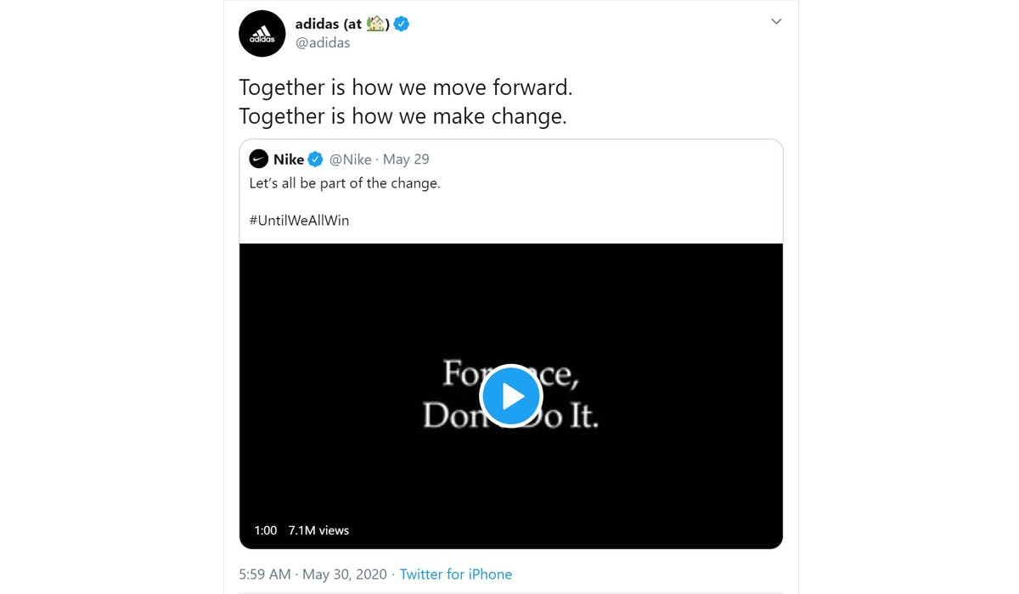Click the "Together is how we make change" text
Viewport: 1019px width, 594px height.
point(403,116)
